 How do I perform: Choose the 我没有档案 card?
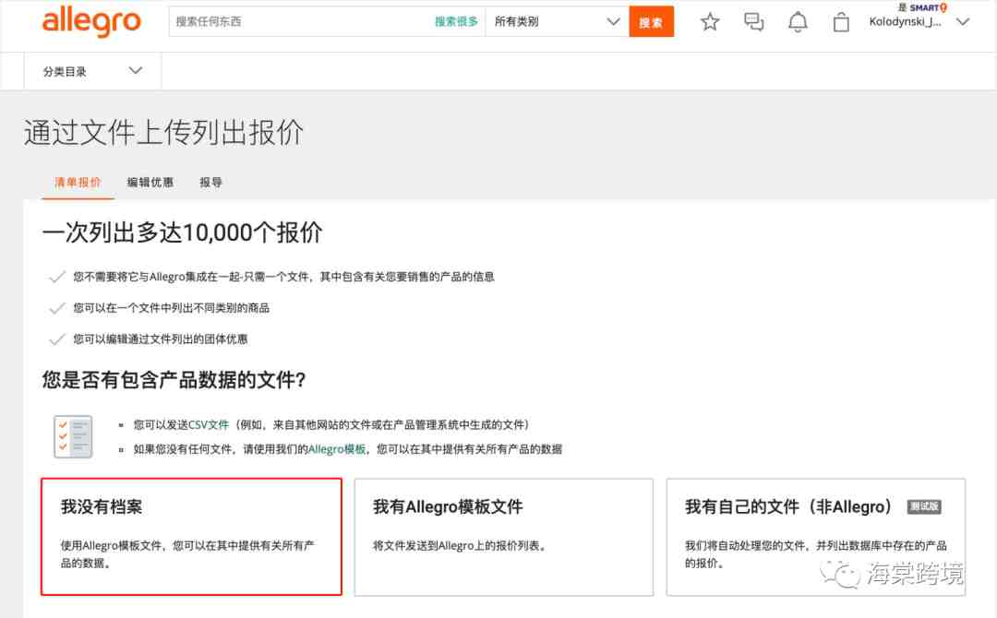point(191,537)
